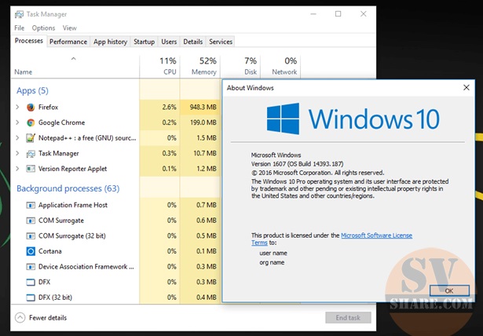Switch to the Details tab
The image size is (483, 336).
[193, 42]
